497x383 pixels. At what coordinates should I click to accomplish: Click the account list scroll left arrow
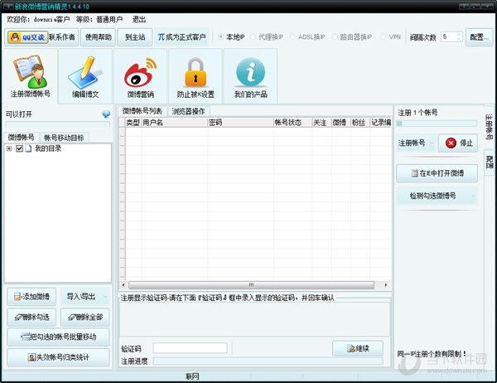pyautogui.click(x=123, y=285)
